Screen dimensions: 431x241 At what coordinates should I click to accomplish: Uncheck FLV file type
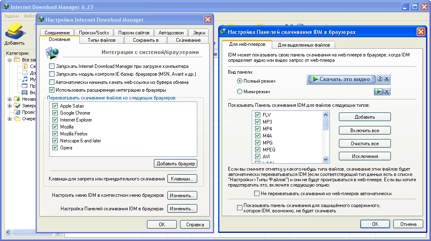point(257,115)
